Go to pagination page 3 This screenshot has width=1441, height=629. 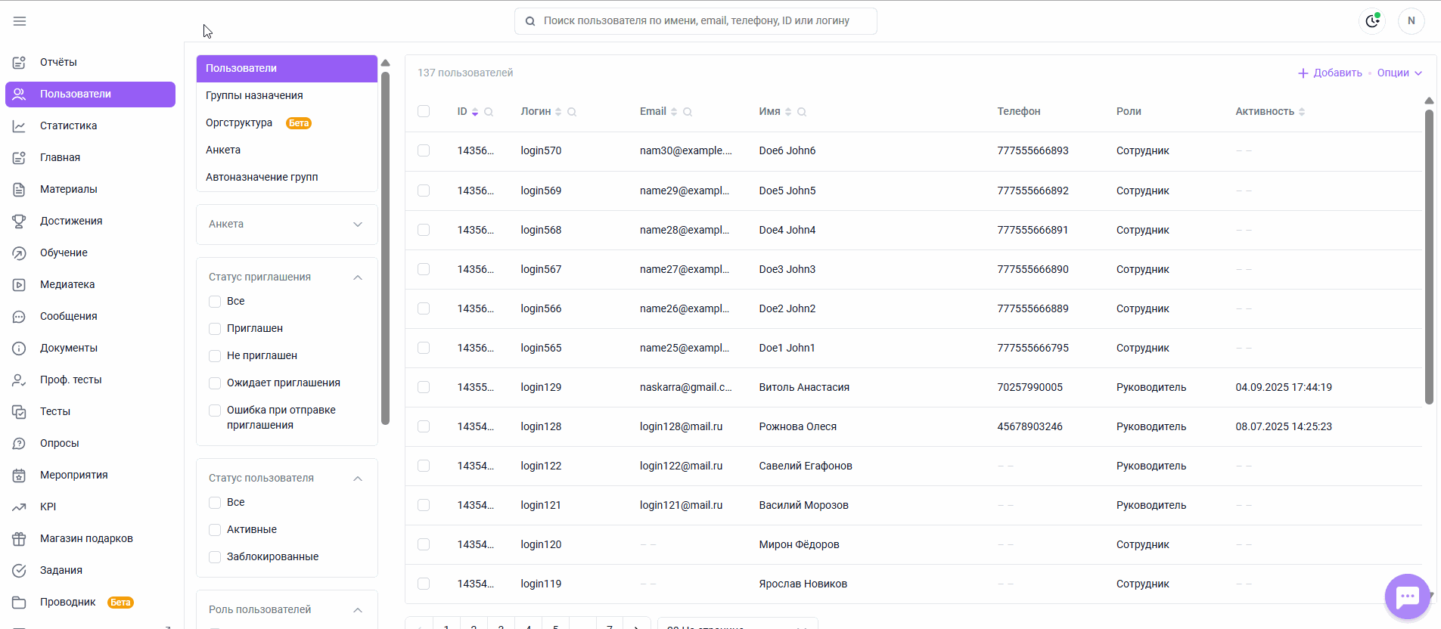(501, 624)
